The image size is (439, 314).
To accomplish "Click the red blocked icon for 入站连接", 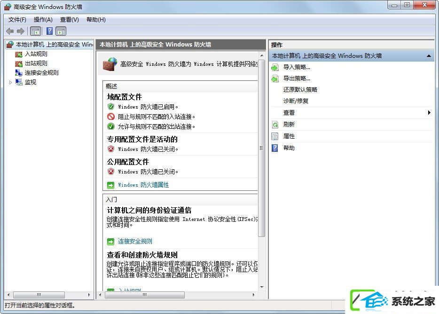I will coord(111,117).
